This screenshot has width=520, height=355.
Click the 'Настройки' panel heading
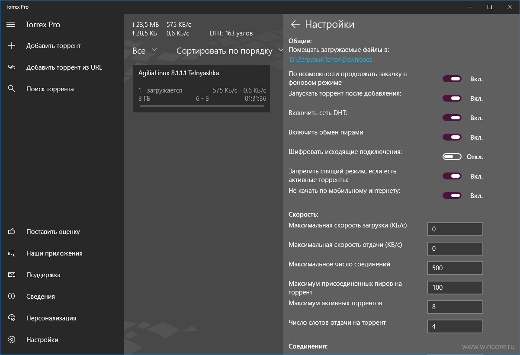pyautogui.click(x=330, y=24)
